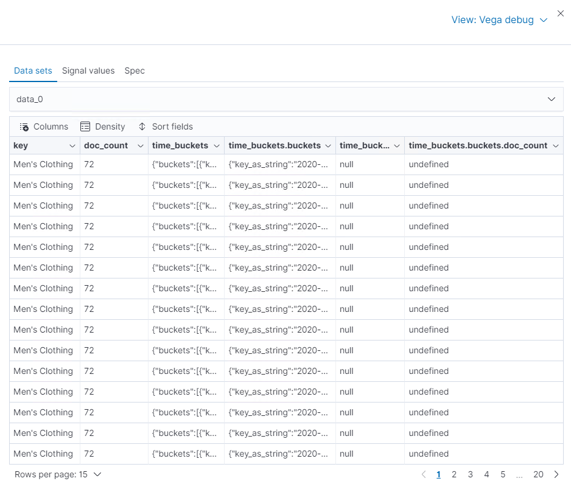The image size is (571, 498).
Task: Switch to the Spec tab
Action: pos(135,71)
